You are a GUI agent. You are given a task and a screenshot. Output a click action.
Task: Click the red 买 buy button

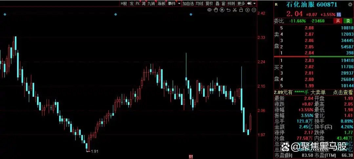(338, 21)
